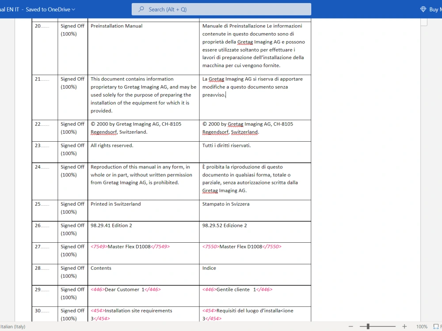Adjust the zoom slider handle
442x331 pixels.
368,327
